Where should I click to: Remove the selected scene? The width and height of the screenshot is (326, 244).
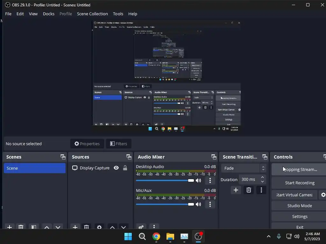[x=21, y=227]
